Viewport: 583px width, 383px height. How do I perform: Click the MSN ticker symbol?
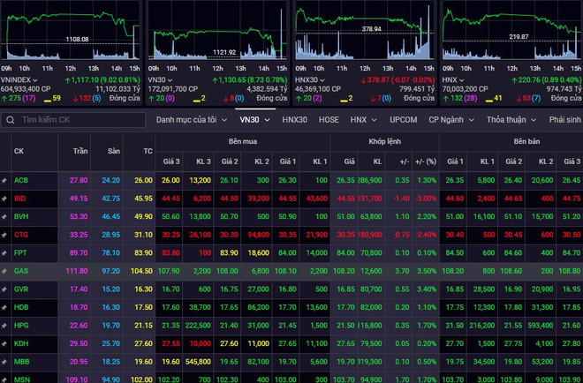pyautogui.click(x=20, y=378)
